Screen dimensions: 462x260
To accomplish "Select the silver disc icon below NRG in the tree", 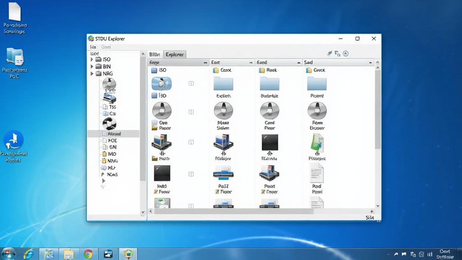I will 109,84.
